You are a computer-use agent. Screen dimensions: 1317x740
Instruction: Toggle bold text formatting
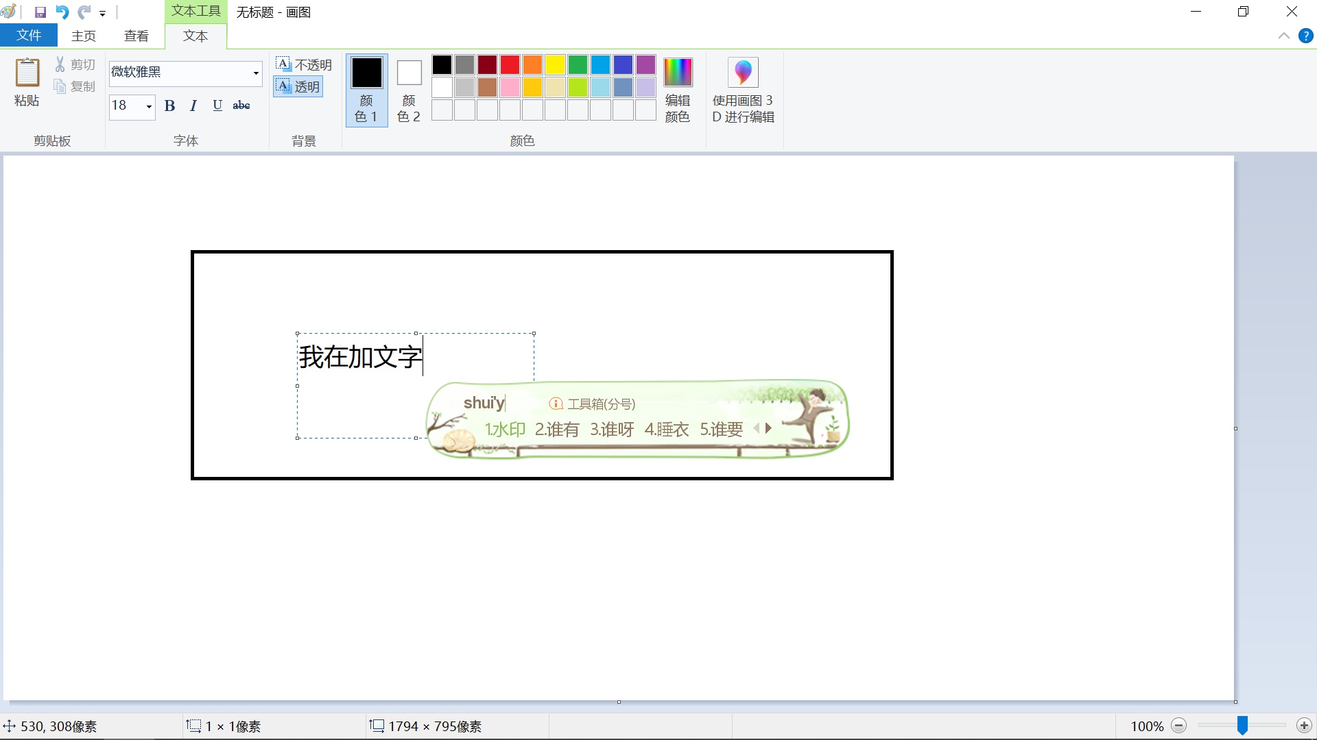pyautogui.click(x=170, y=106)
